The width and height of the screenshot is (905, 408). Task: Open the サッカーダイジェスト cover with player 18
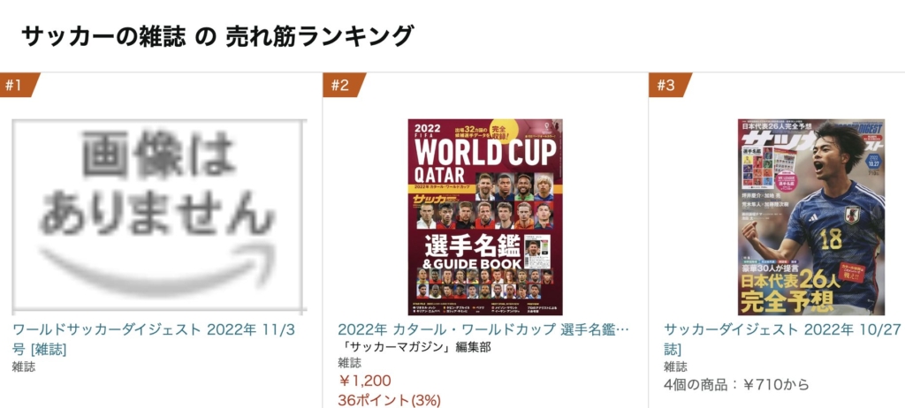[811, 217]
